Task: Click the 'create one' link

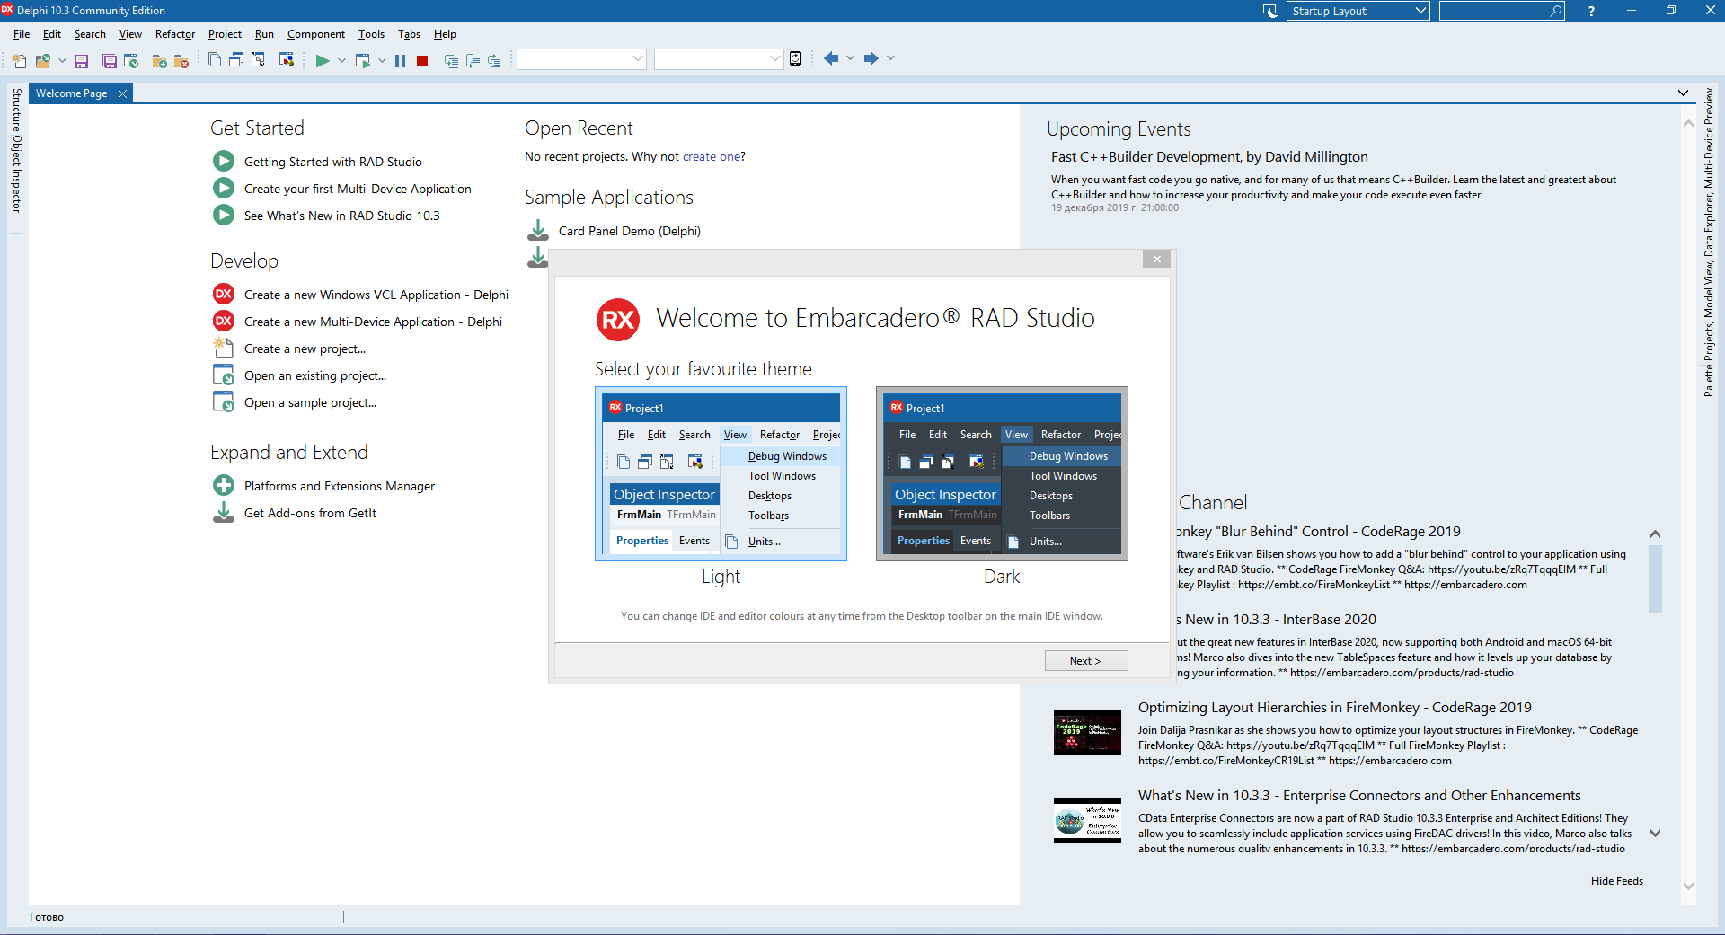Action: (x=712, y=156)
